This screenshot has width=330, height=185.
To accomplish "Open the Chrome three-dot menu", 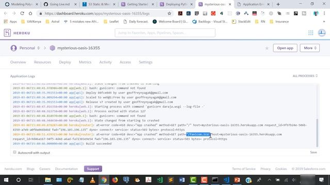I will point(324,13).
